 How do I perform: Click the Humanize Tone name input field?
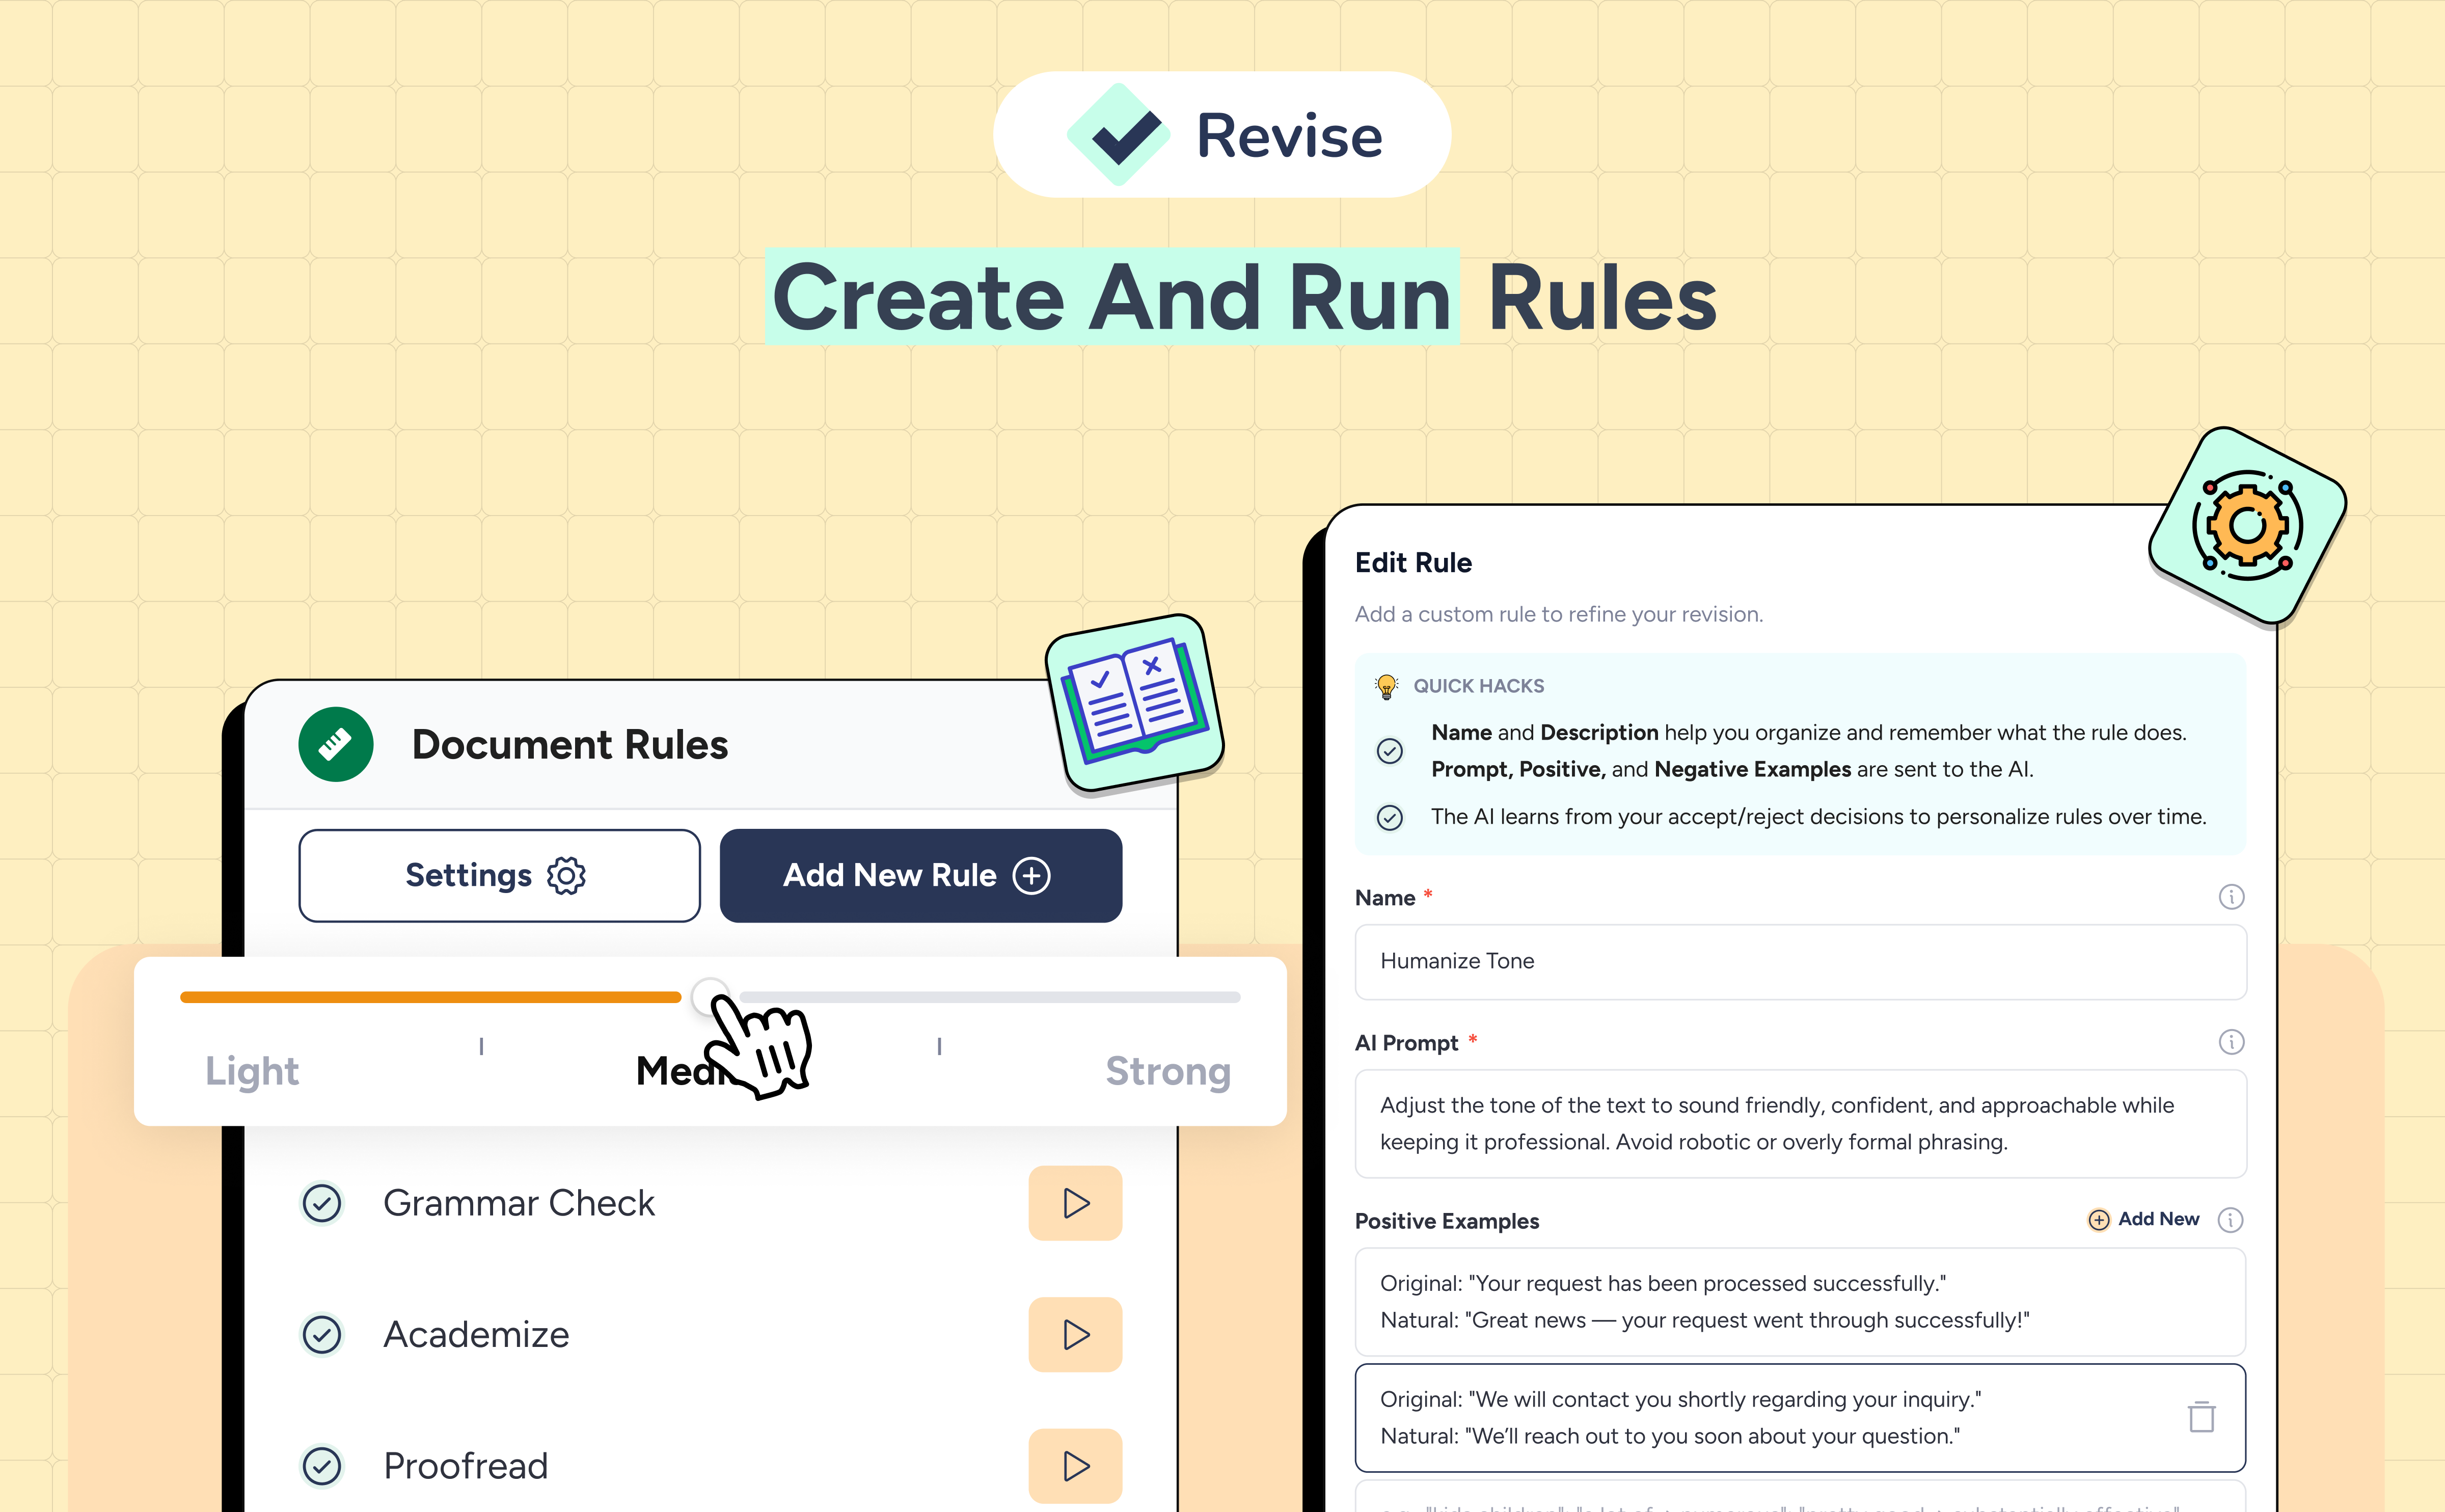1800,961
